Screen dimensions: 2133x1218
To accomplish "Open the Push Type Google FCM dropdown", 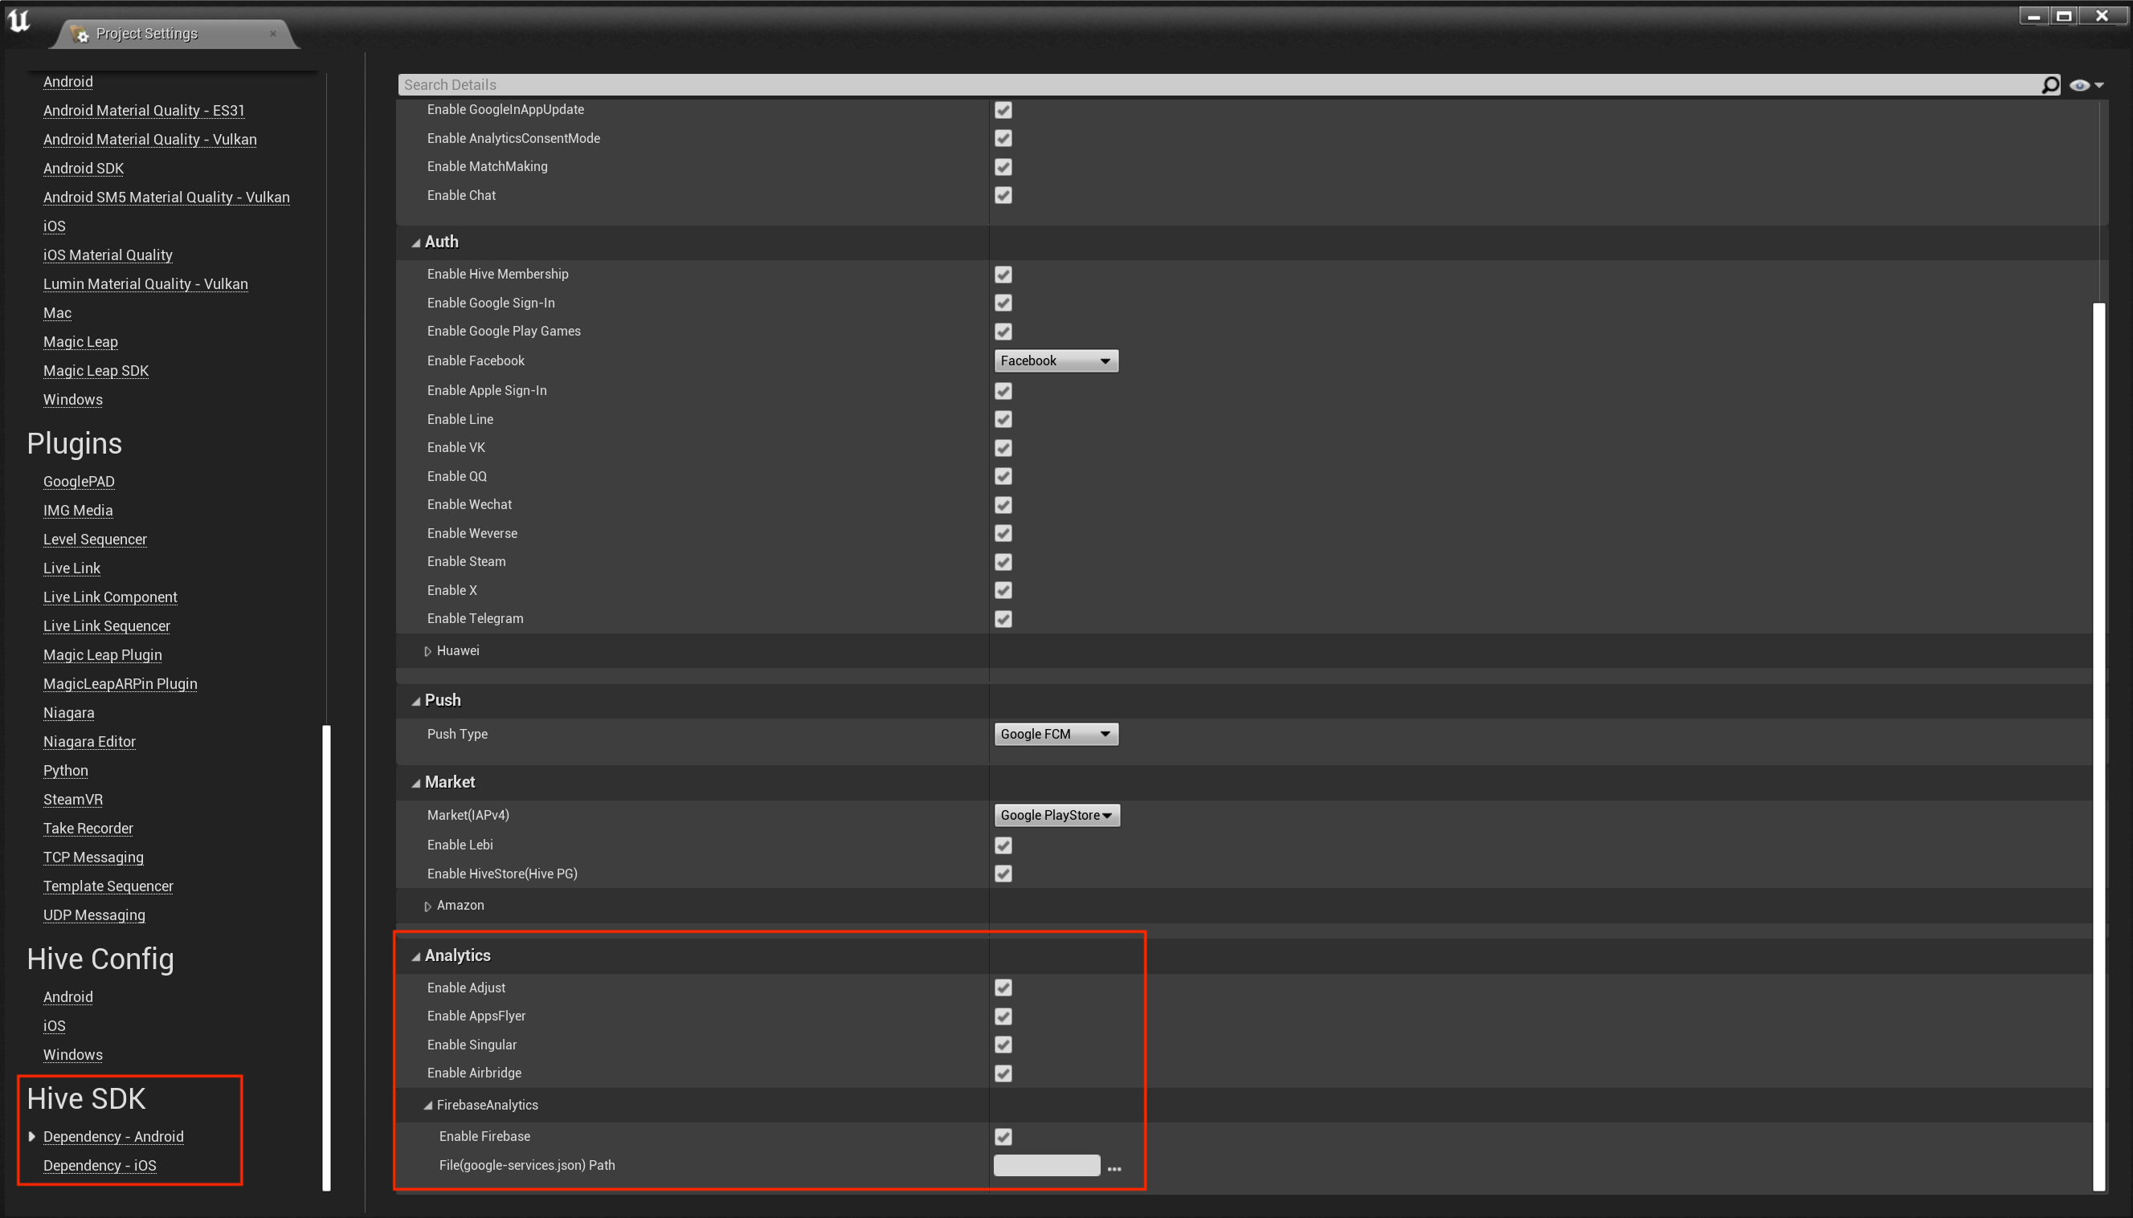I will point(1055,734).
